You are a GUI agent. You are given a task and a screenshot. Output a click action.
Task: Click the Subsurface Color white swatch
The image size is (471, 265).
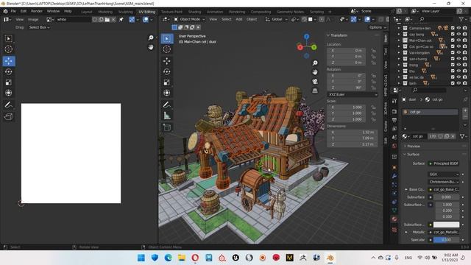tap(446, 225)
